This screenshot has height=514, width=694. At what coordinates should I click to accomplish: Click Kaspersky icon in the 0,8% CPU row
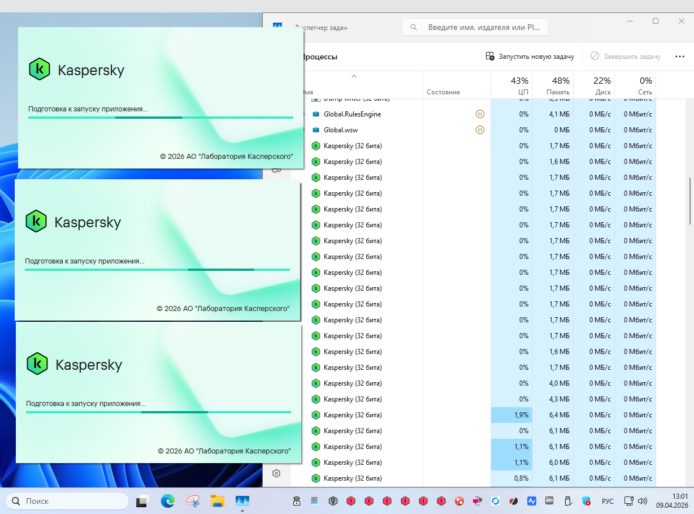pos(316,478)
